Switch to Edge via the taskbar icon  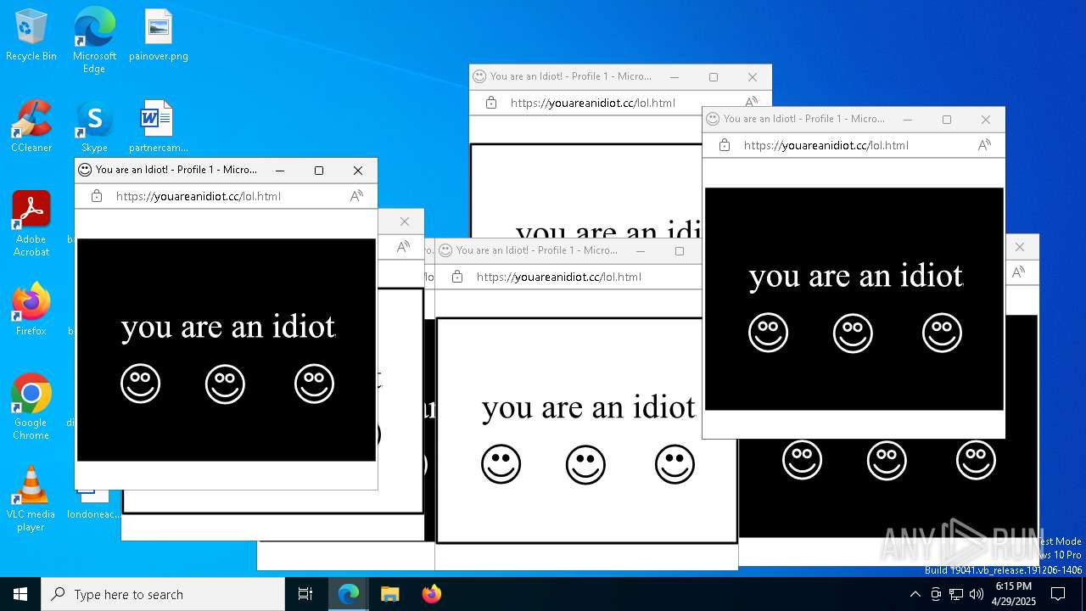349,594
